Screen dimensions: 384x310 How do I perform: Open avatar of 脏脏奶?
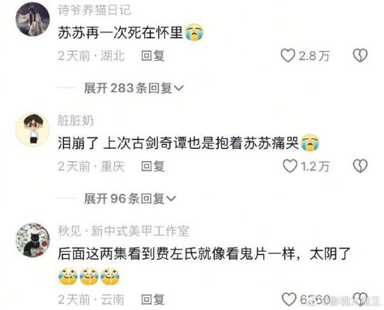click(x=33, y=130)
